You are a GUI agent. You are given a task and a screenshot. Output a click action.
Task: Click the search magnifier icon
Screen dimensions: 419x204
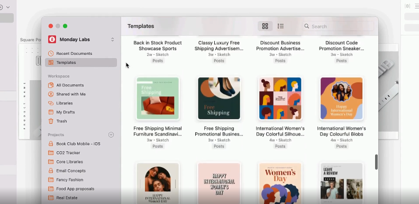click(x=307, y=26)
